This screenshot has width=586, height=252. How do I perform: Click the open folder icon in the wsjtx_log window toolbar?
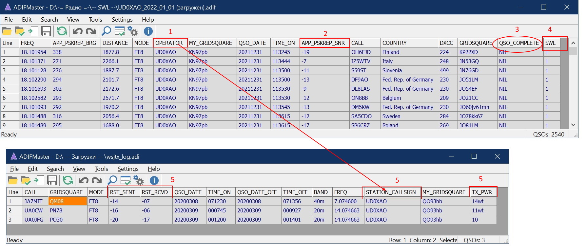click(13, 180)
